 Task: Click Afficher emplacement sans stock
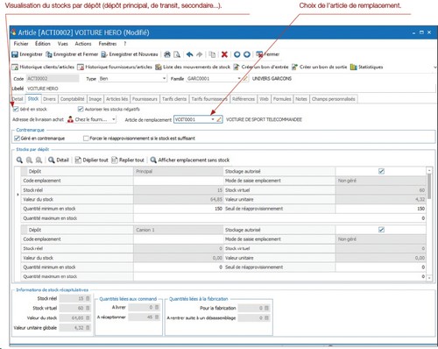(x=190, y=160)
